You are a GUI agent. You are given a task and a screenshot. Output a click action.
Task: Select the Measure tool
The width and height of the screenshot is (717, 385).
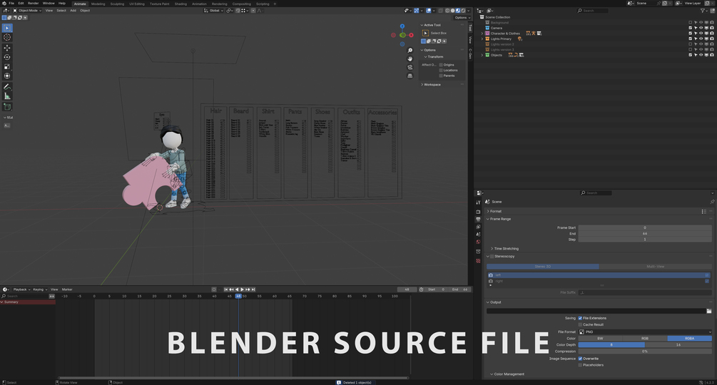click(7, 96)
